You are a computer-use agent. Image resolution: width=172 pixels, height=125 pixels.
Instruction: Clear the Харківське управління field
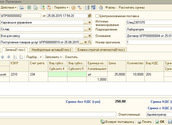point(90,22)
